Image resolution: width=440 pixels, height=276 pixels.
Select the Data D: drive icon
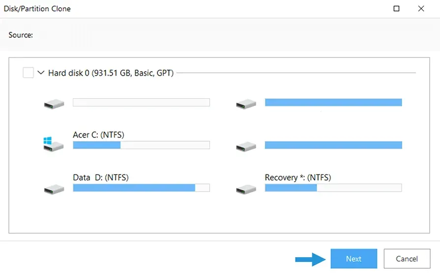coord(53,189)
